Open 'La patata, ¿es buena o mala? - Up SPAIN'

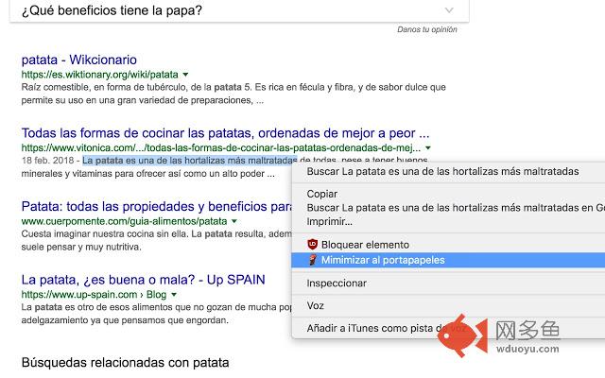pos(143,280)
